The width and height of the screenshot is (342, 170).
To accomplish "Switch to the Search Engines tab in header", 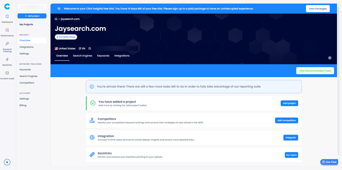I will 83,56.
